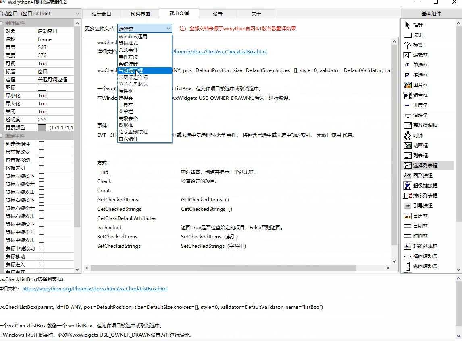
Task: Check the 位置被移动 event box
Action: 41,160
